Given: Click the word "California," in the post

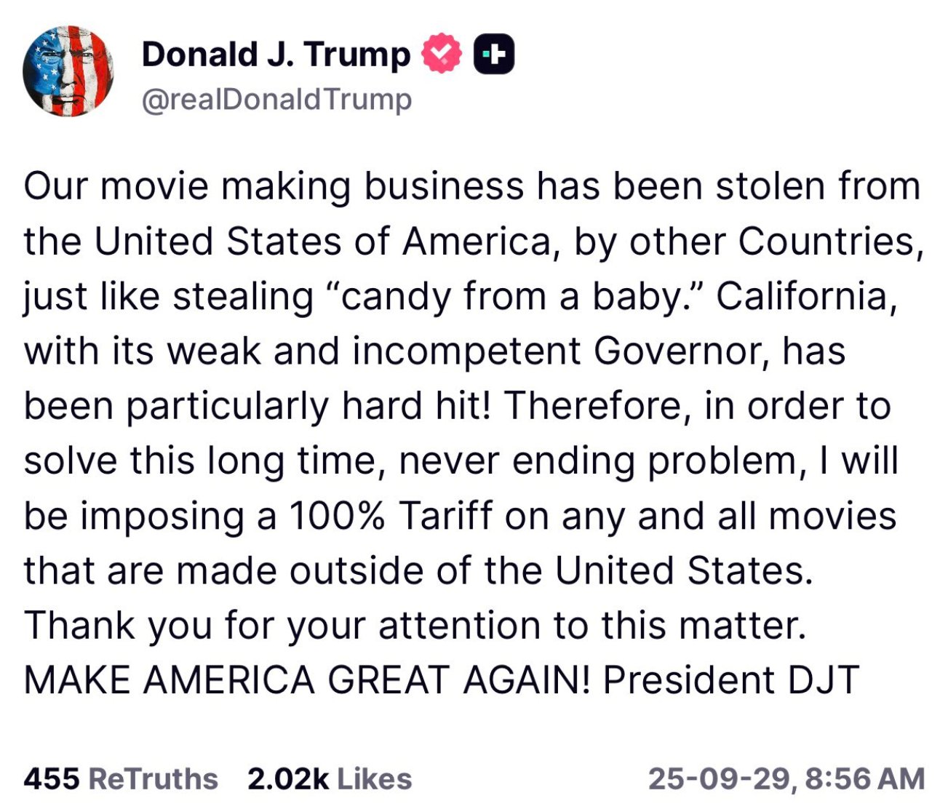Looking at the screenshot, I should (x=806, y=296).
